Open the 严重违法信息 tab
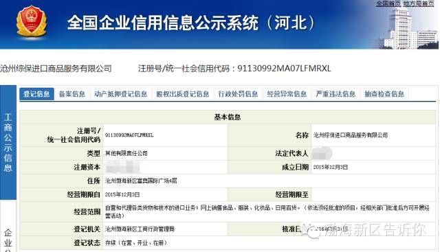This screenshot has width=440, height=252. [x=335, y=94]
